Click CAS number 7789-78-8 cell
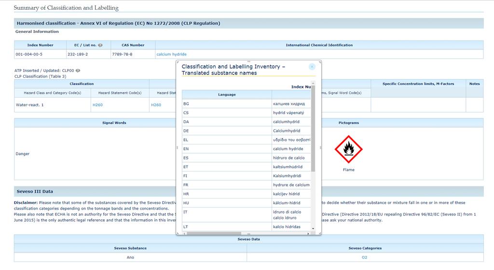494x270 pixels. pyautogui.click(x=133, y=54)
